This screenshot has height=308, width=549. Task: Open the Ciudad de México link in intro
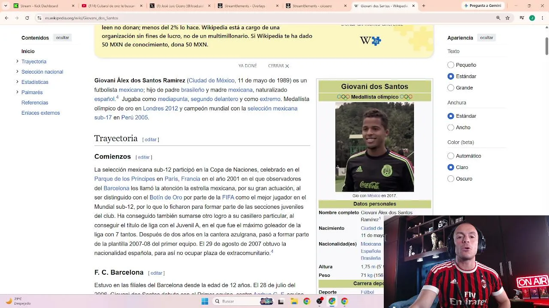(x=211, y=80)
